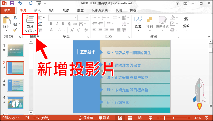Viewport: 213px width, 121px height.
Task: Fit slide to current window
Action: pyautogui.click(x=206, y=118)
